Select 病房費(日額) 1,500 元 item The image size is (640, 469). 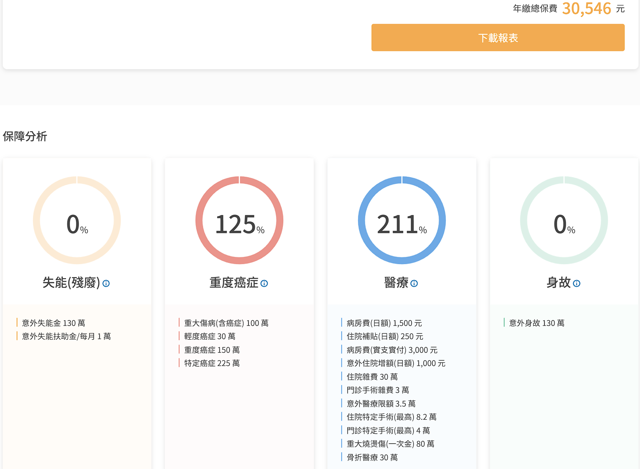tap(384, 323)
